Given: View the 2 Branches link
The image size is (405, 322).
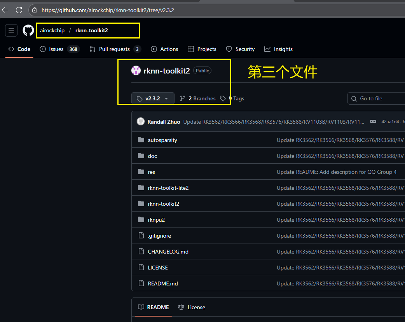Looking at the screenshot, I should 198,98.
